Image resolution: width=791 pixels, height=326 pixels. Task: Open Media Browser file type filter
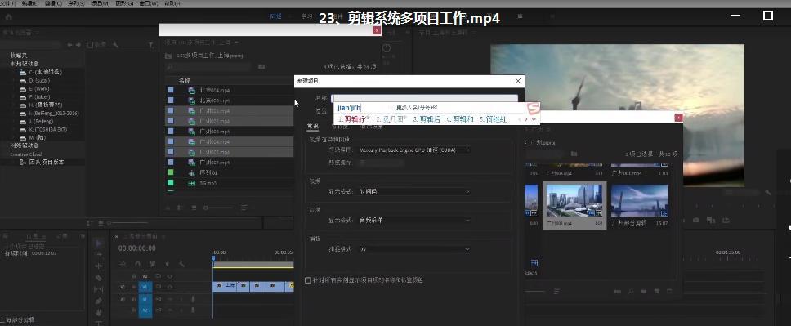pyautogui.click(x=150, y=45)
